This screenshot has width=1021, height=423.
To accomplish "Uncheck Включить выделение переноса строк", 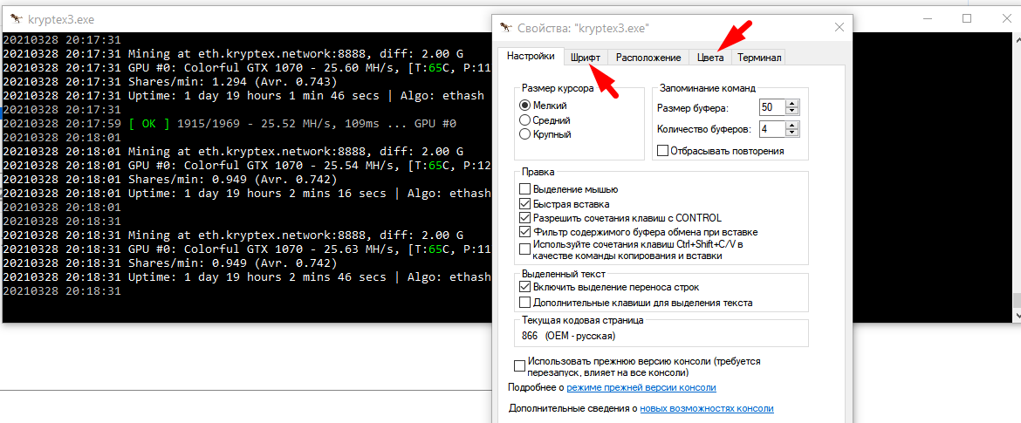I will coord(524,287).
